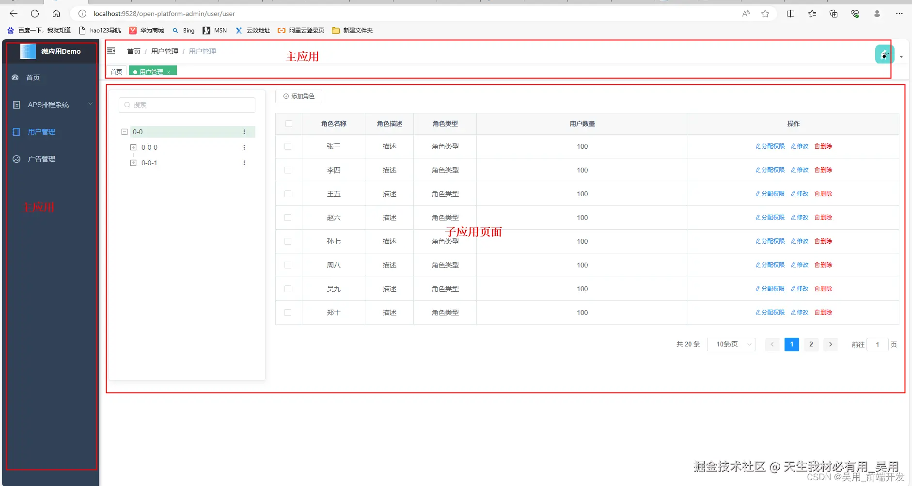This screenshot has width=912, height=486.
Task: Select 用户管理 in the sidebar
Action: click(50, 132)
